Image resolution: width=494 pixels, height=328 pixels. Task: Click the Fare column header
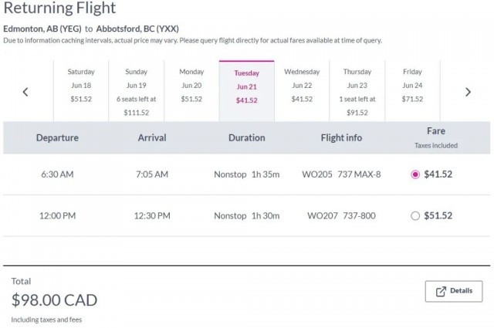point(436,131)
